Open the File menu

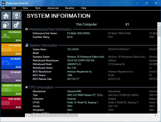[x=3, y=8]
